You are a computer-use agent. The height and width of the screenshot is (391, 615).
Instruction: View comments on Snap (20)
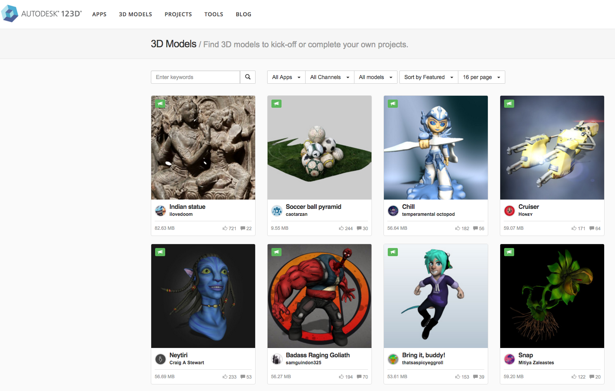595,377
